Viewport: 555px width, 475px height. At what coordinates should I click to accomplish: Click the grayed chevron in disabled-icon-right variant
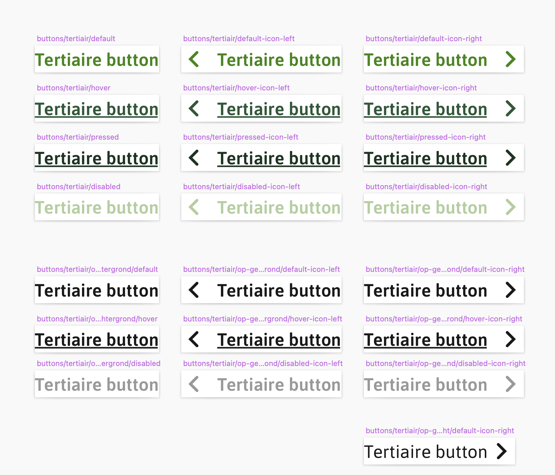click(x=511, y=207)
